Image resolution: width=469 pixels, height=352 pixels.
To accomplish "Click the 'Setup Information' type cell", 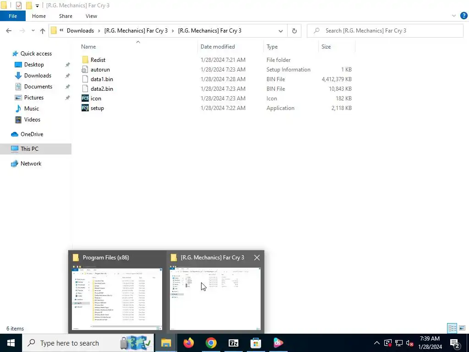I will click(x=289, y=70).
